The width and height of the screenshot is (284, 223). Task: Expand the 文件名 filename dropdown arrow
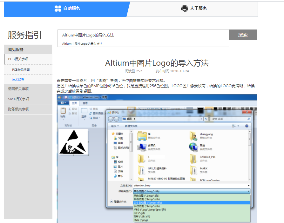[x=248, y=186]
